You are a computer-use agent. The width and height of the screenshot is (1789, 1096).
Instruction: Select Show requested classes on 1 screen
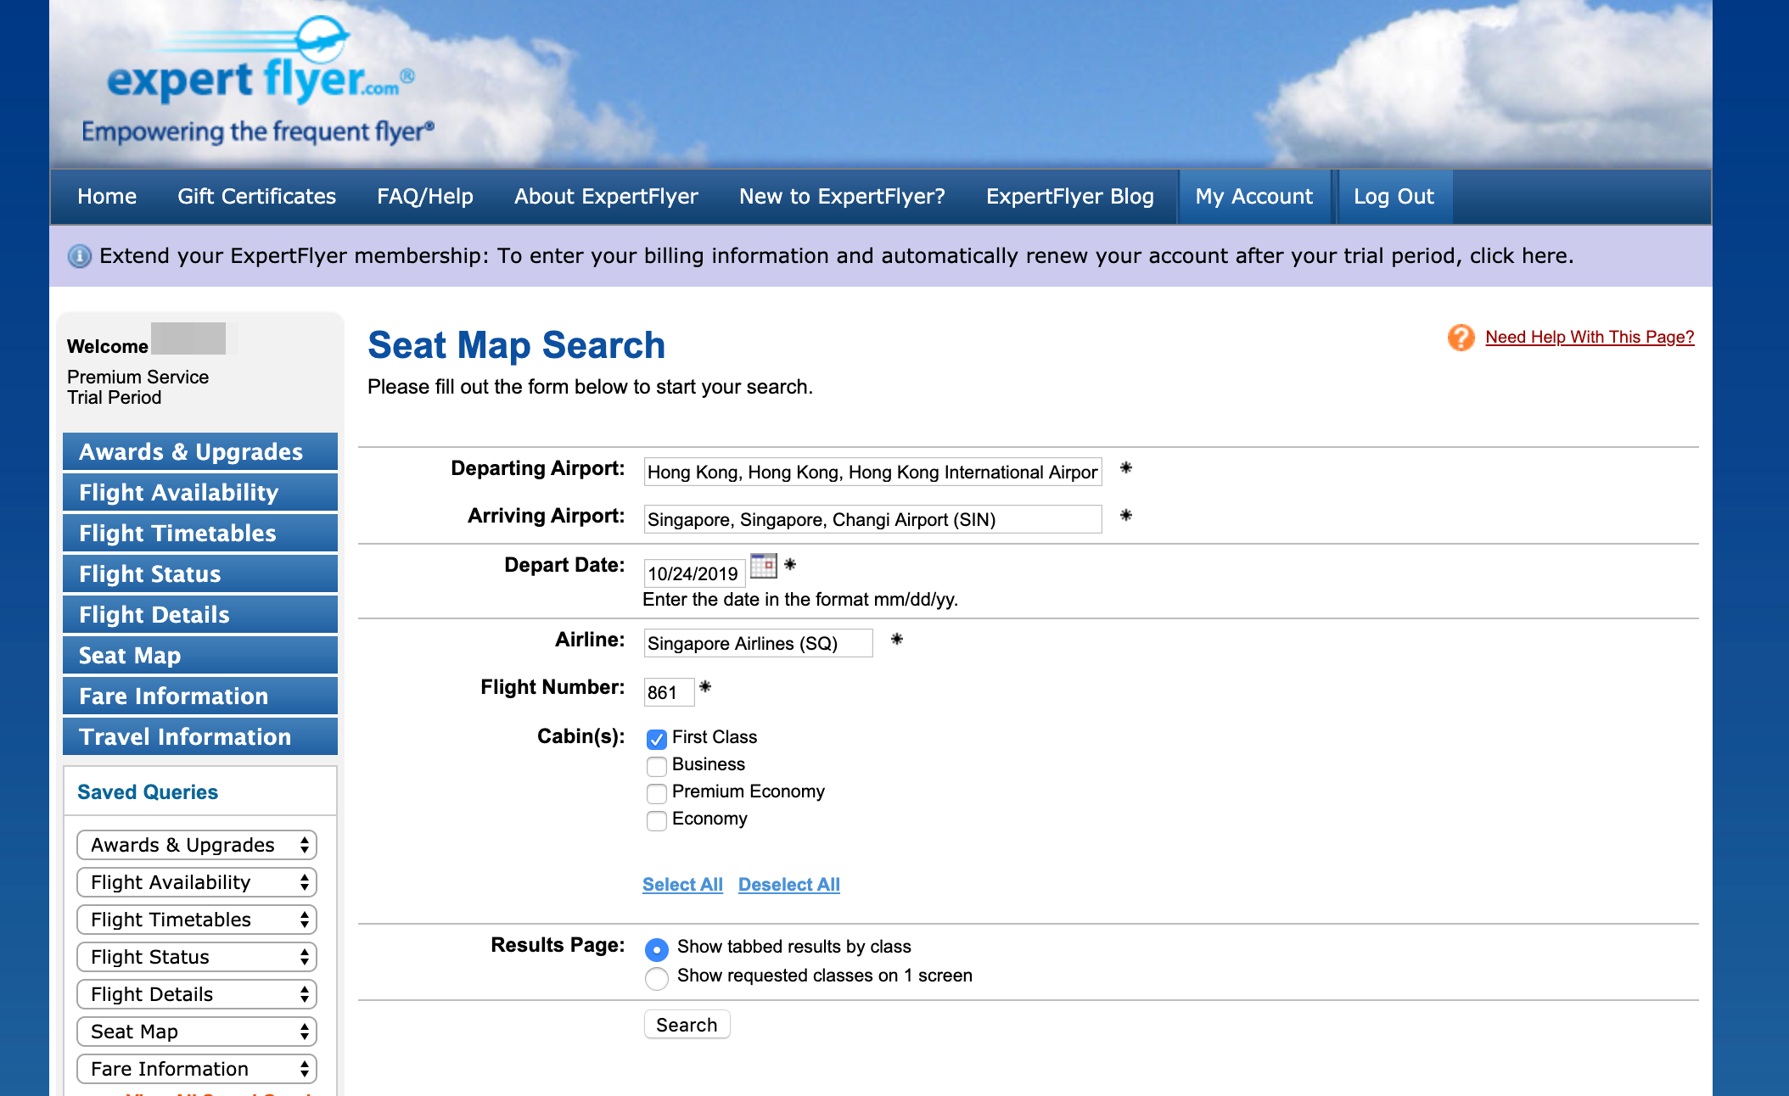(x=657, y=978)
